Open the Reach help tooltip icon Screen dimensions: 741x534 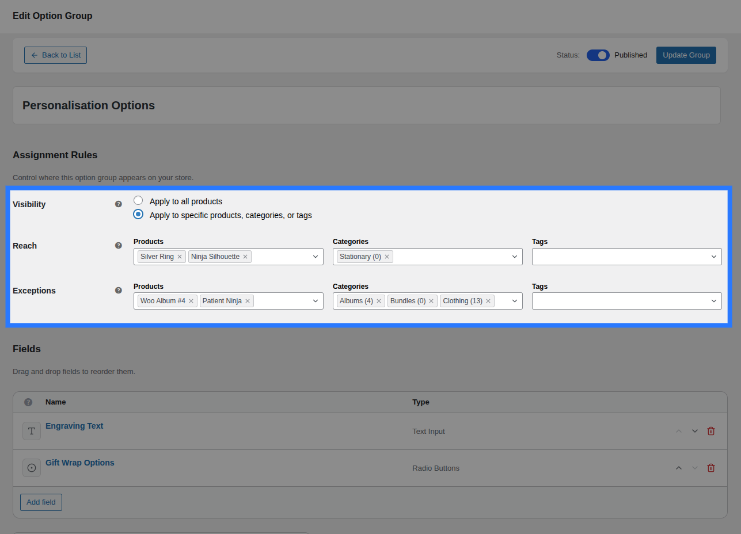point(119,246)
